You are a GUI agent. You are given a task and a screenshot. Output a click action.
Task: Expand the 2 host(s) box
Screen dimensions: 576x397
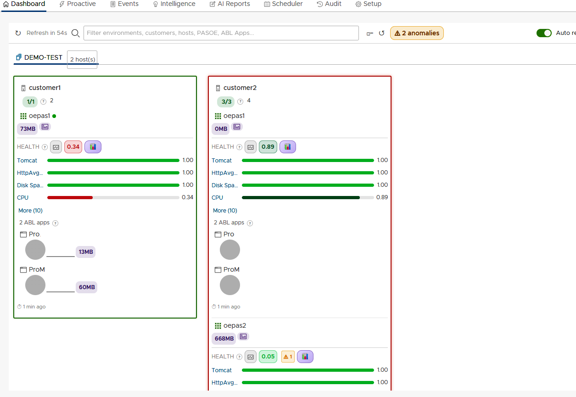coord(82,60)
